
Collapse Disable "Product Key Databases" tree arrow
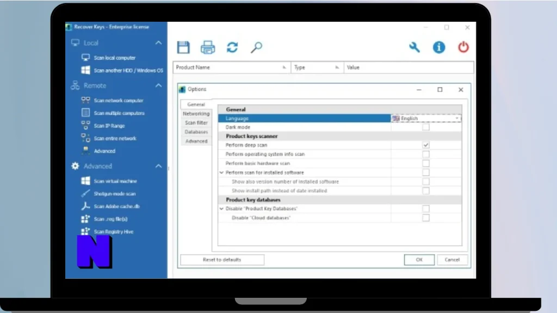coord(222,209)
